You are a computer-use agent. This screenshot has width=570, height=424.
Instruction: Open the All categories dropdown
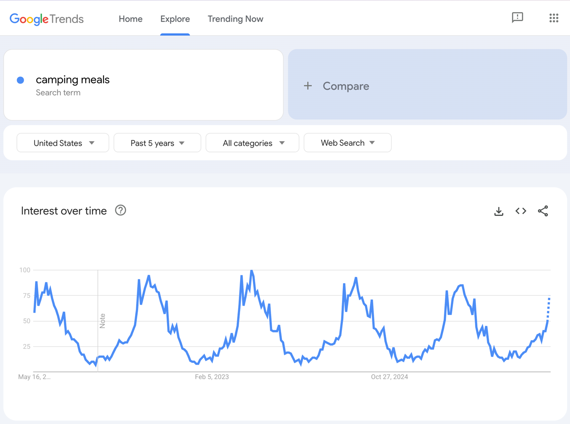point(252,143)
